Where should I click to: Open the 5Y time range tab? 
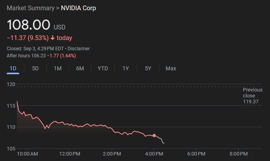coord(148,68)
